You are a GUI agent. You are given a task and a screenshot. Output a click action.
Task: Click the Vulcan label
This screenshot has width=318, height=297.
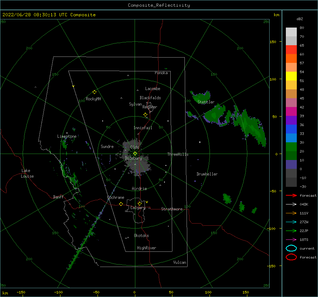(x=180, y=262)
